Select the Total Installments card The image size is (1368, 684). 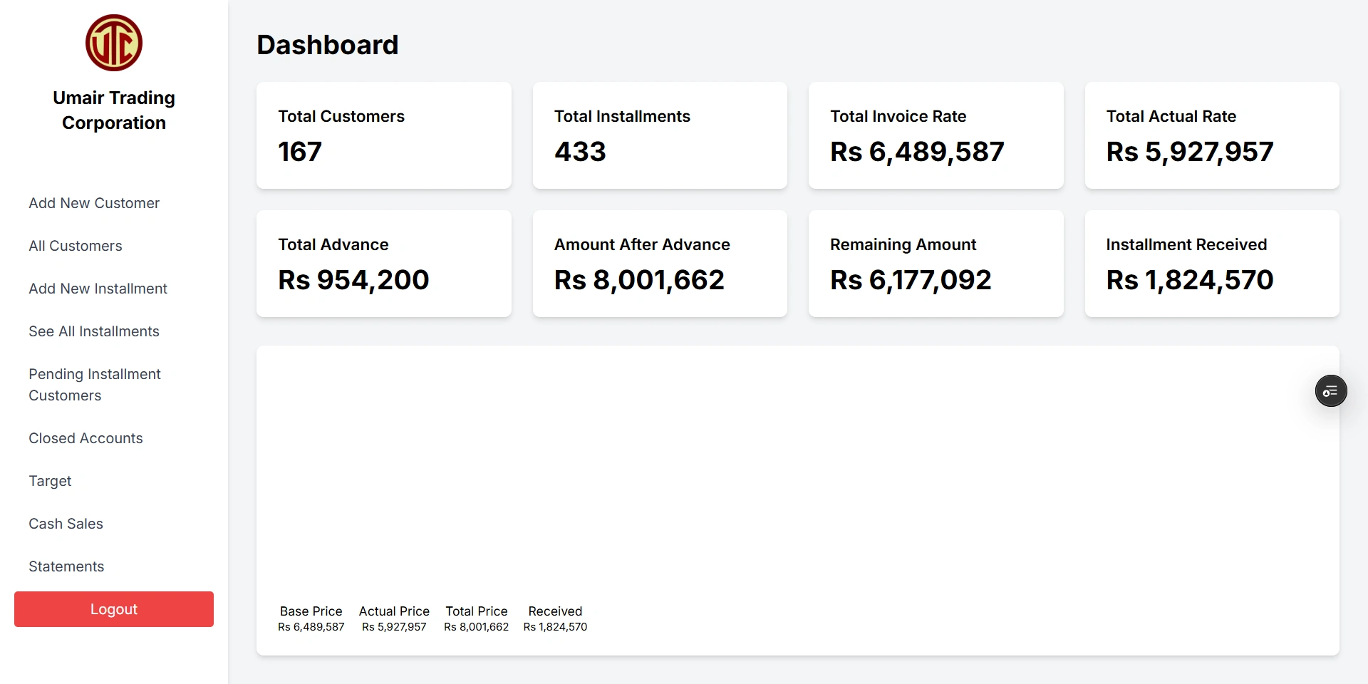(x=660, y=135)
